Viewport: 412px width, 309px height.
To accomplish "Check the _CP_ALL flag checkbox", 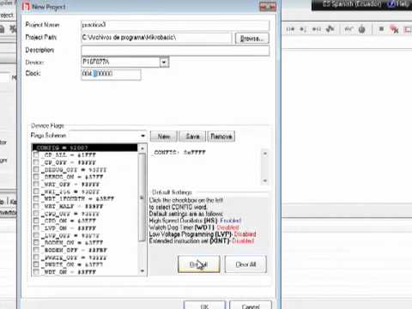I will [x=36, y=154].
